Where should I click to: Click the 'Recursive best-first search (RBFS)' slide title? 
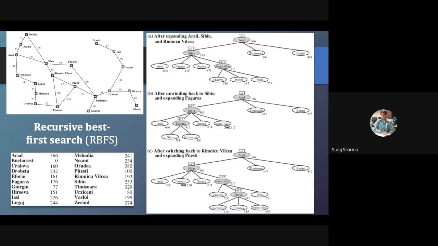(x=72, y=133)
